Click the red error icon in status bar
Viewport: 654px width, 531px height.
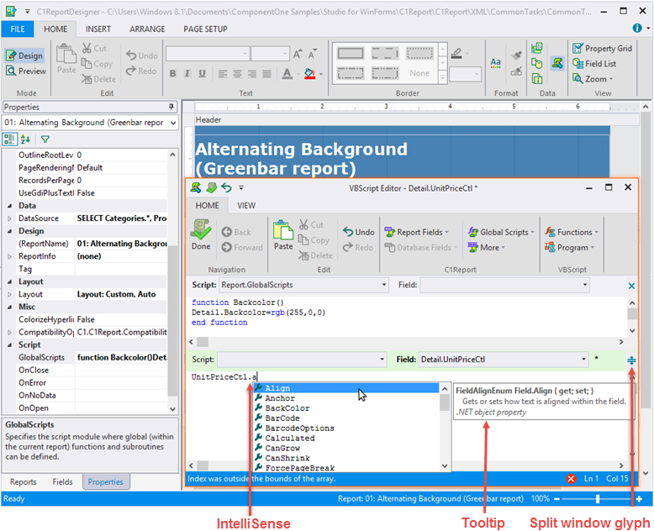click(x=572, y=479)
